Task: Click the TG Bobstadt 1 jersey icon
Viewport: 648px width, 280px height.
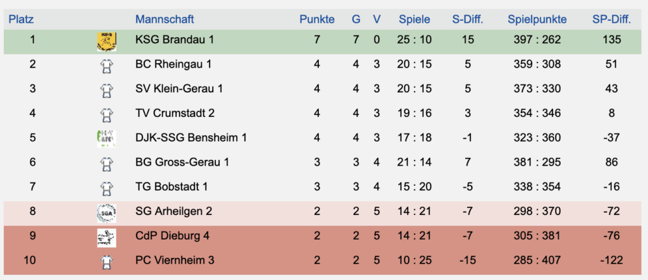Action: click(x=106, y=187)
